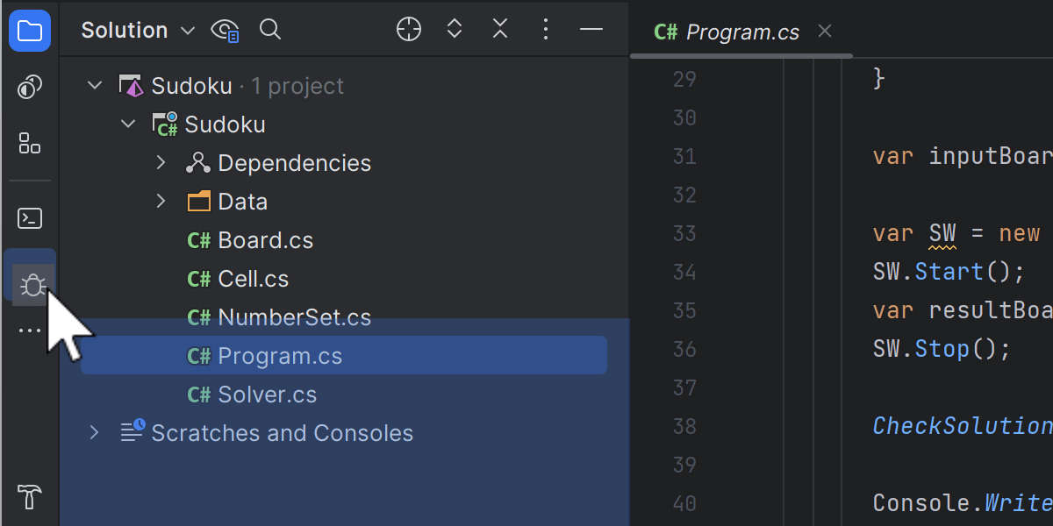Select Solver.cs in the tree
Screen dimensions: 1053x526
click(267, 394)
